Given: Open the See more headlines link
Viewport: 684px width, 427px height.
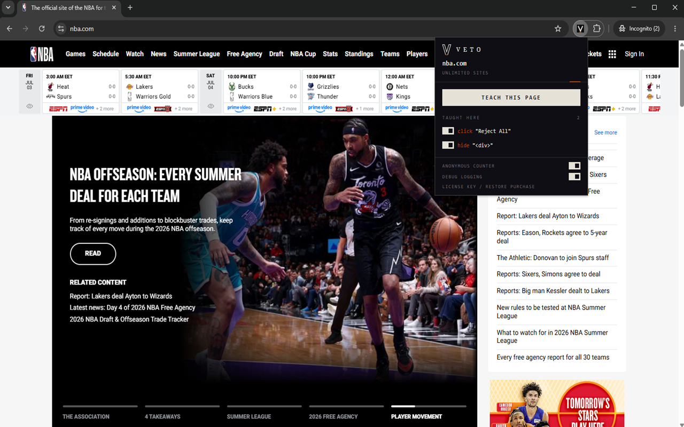Looking at the screenshot, I should pos(605,132).
